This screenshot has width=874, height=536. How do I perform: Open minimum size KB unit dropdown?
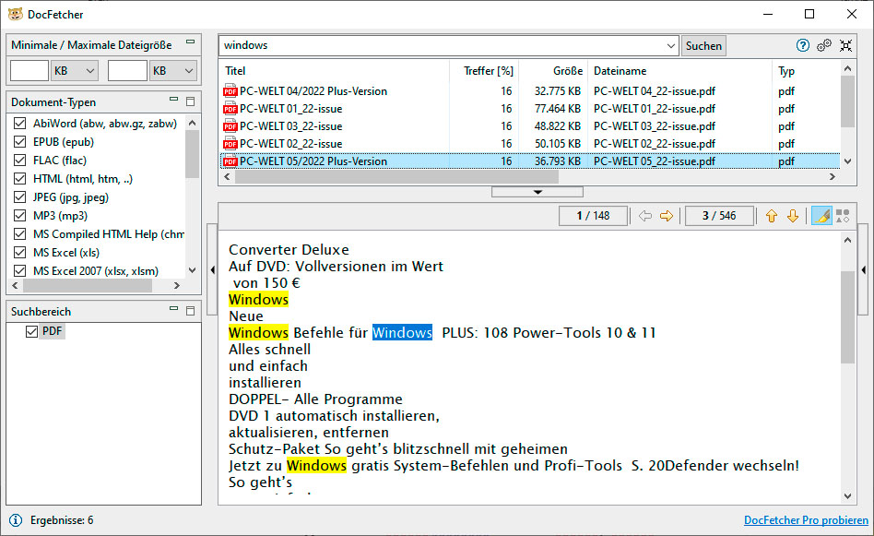click(x=75, y=71)
